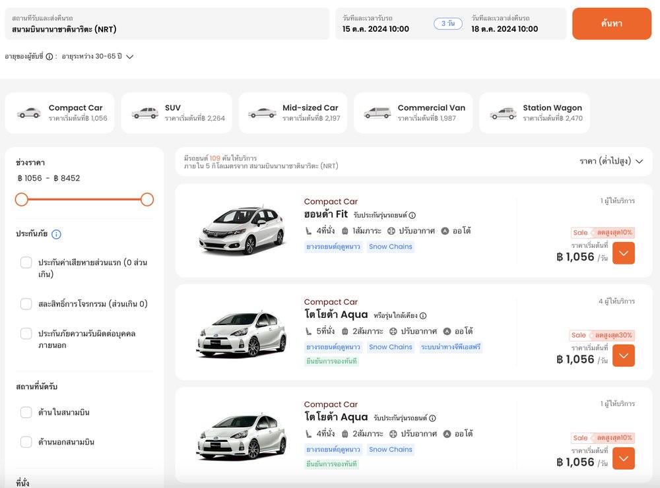The height and width of the screenshot is (488, 660).
Task: Select the Station Wagon category tab
Action: (x=535, y=113)
